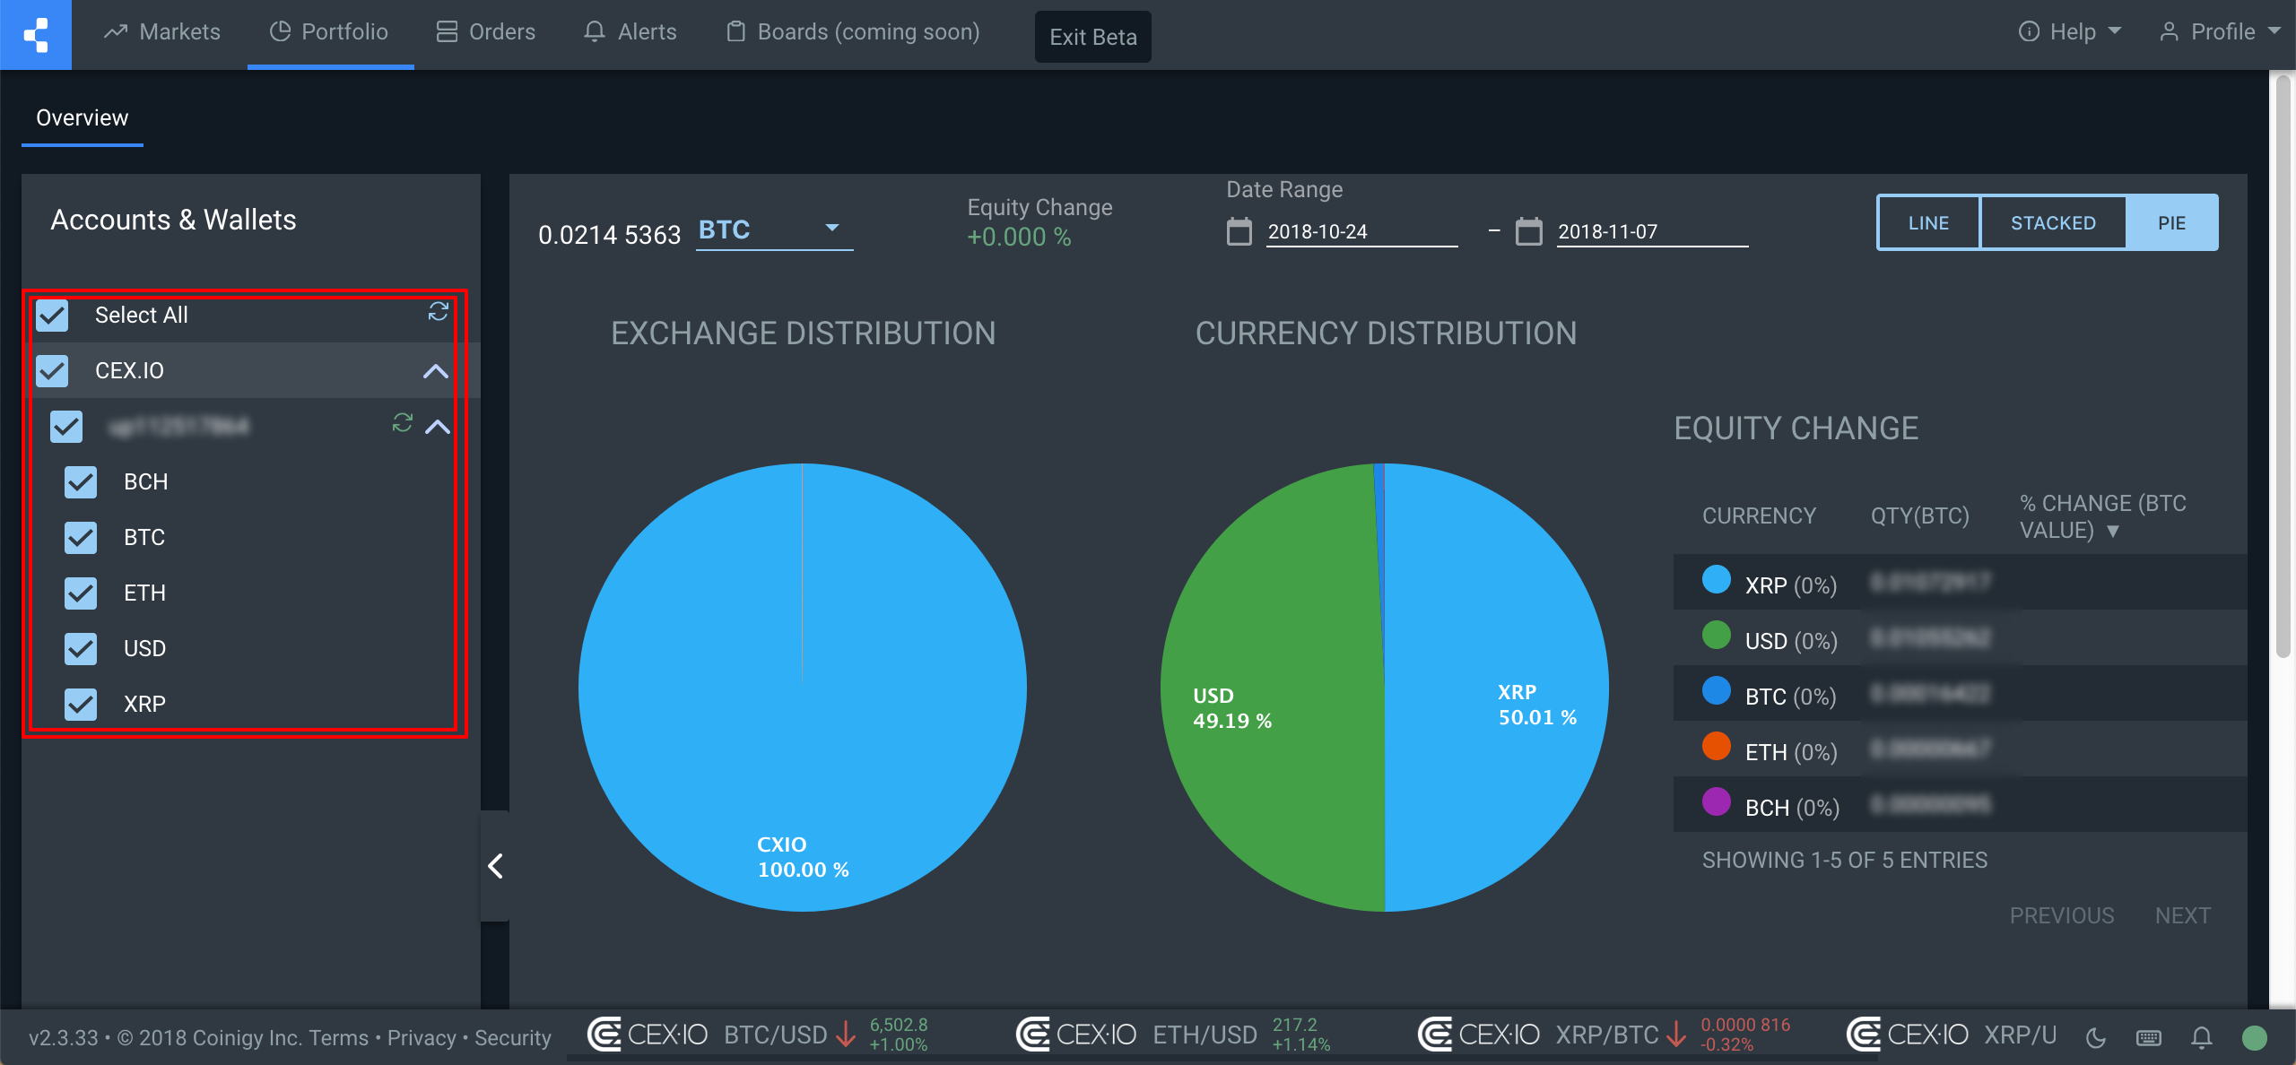Open Boards (coming soon) tab
Viewport: 2296px width, 1065px height.
click(853, 32)
